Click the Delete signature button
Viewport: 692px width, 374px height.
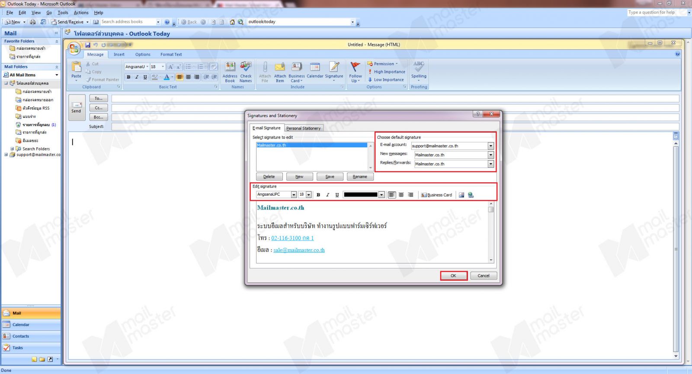pyautogui.click(x=269, y=177)
